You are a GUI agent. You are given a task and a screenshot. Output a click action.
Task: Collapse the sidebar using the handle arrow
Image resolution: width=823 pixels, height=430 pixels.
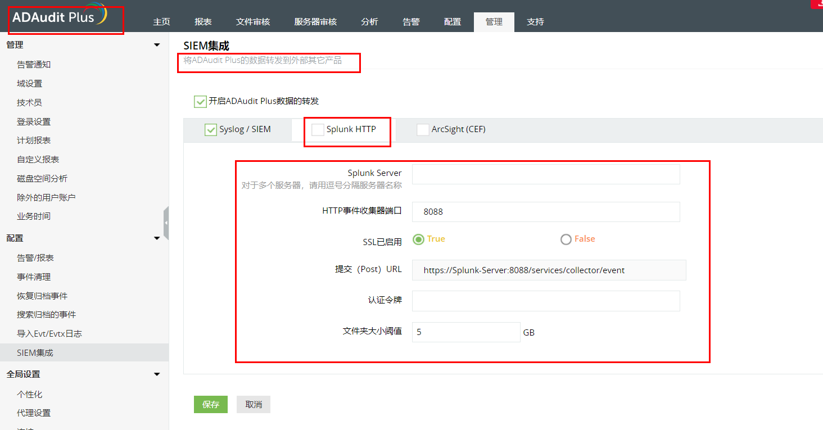(x=166, y=223)
